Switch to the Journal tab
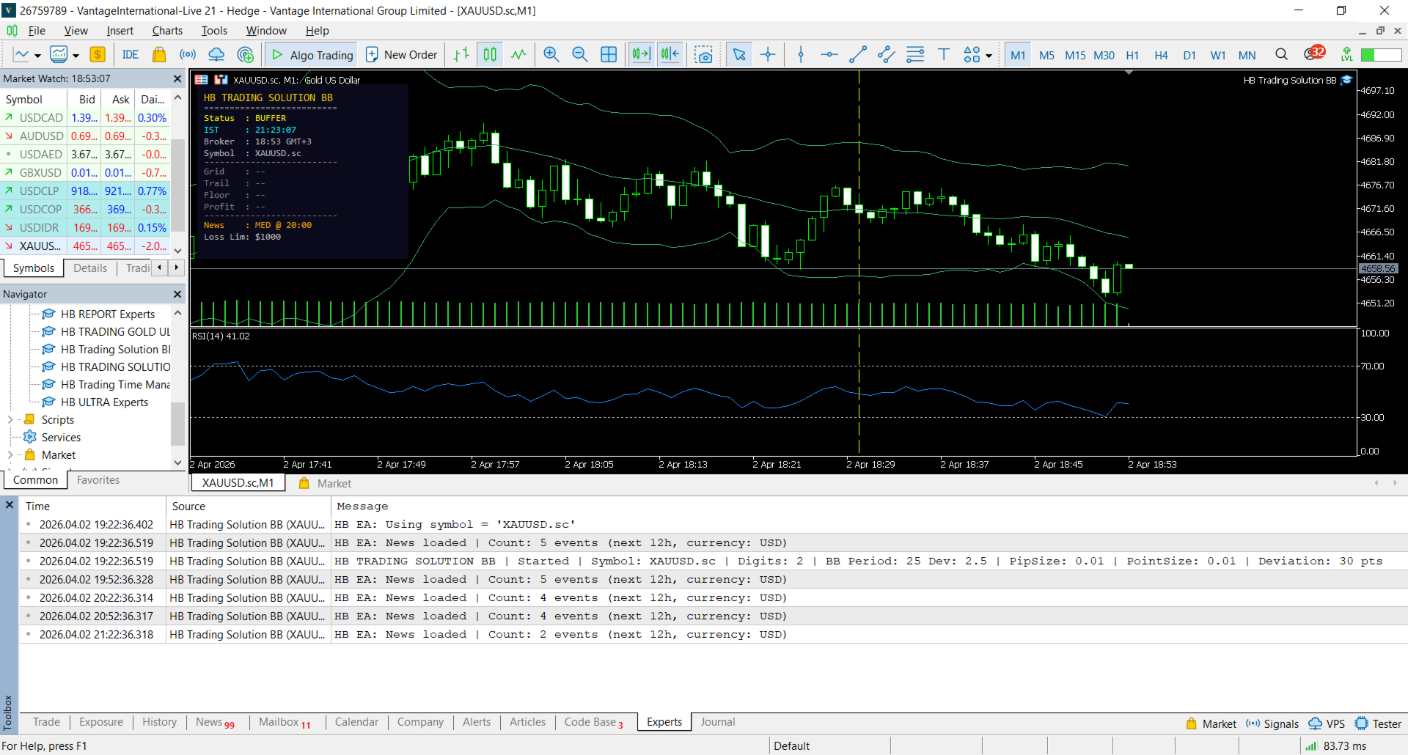 pos(717,722)
